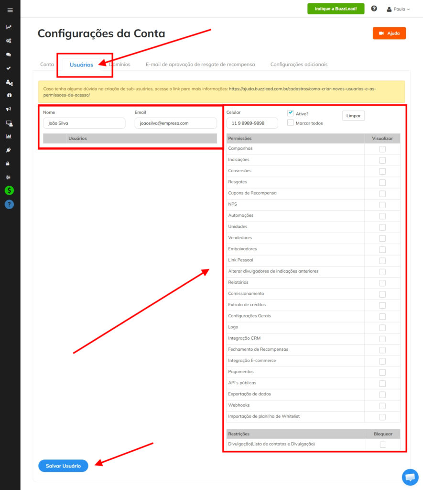Expand the Paula user dropdown
This screenshot has height=490, width=423.
(x=398, y=9)
